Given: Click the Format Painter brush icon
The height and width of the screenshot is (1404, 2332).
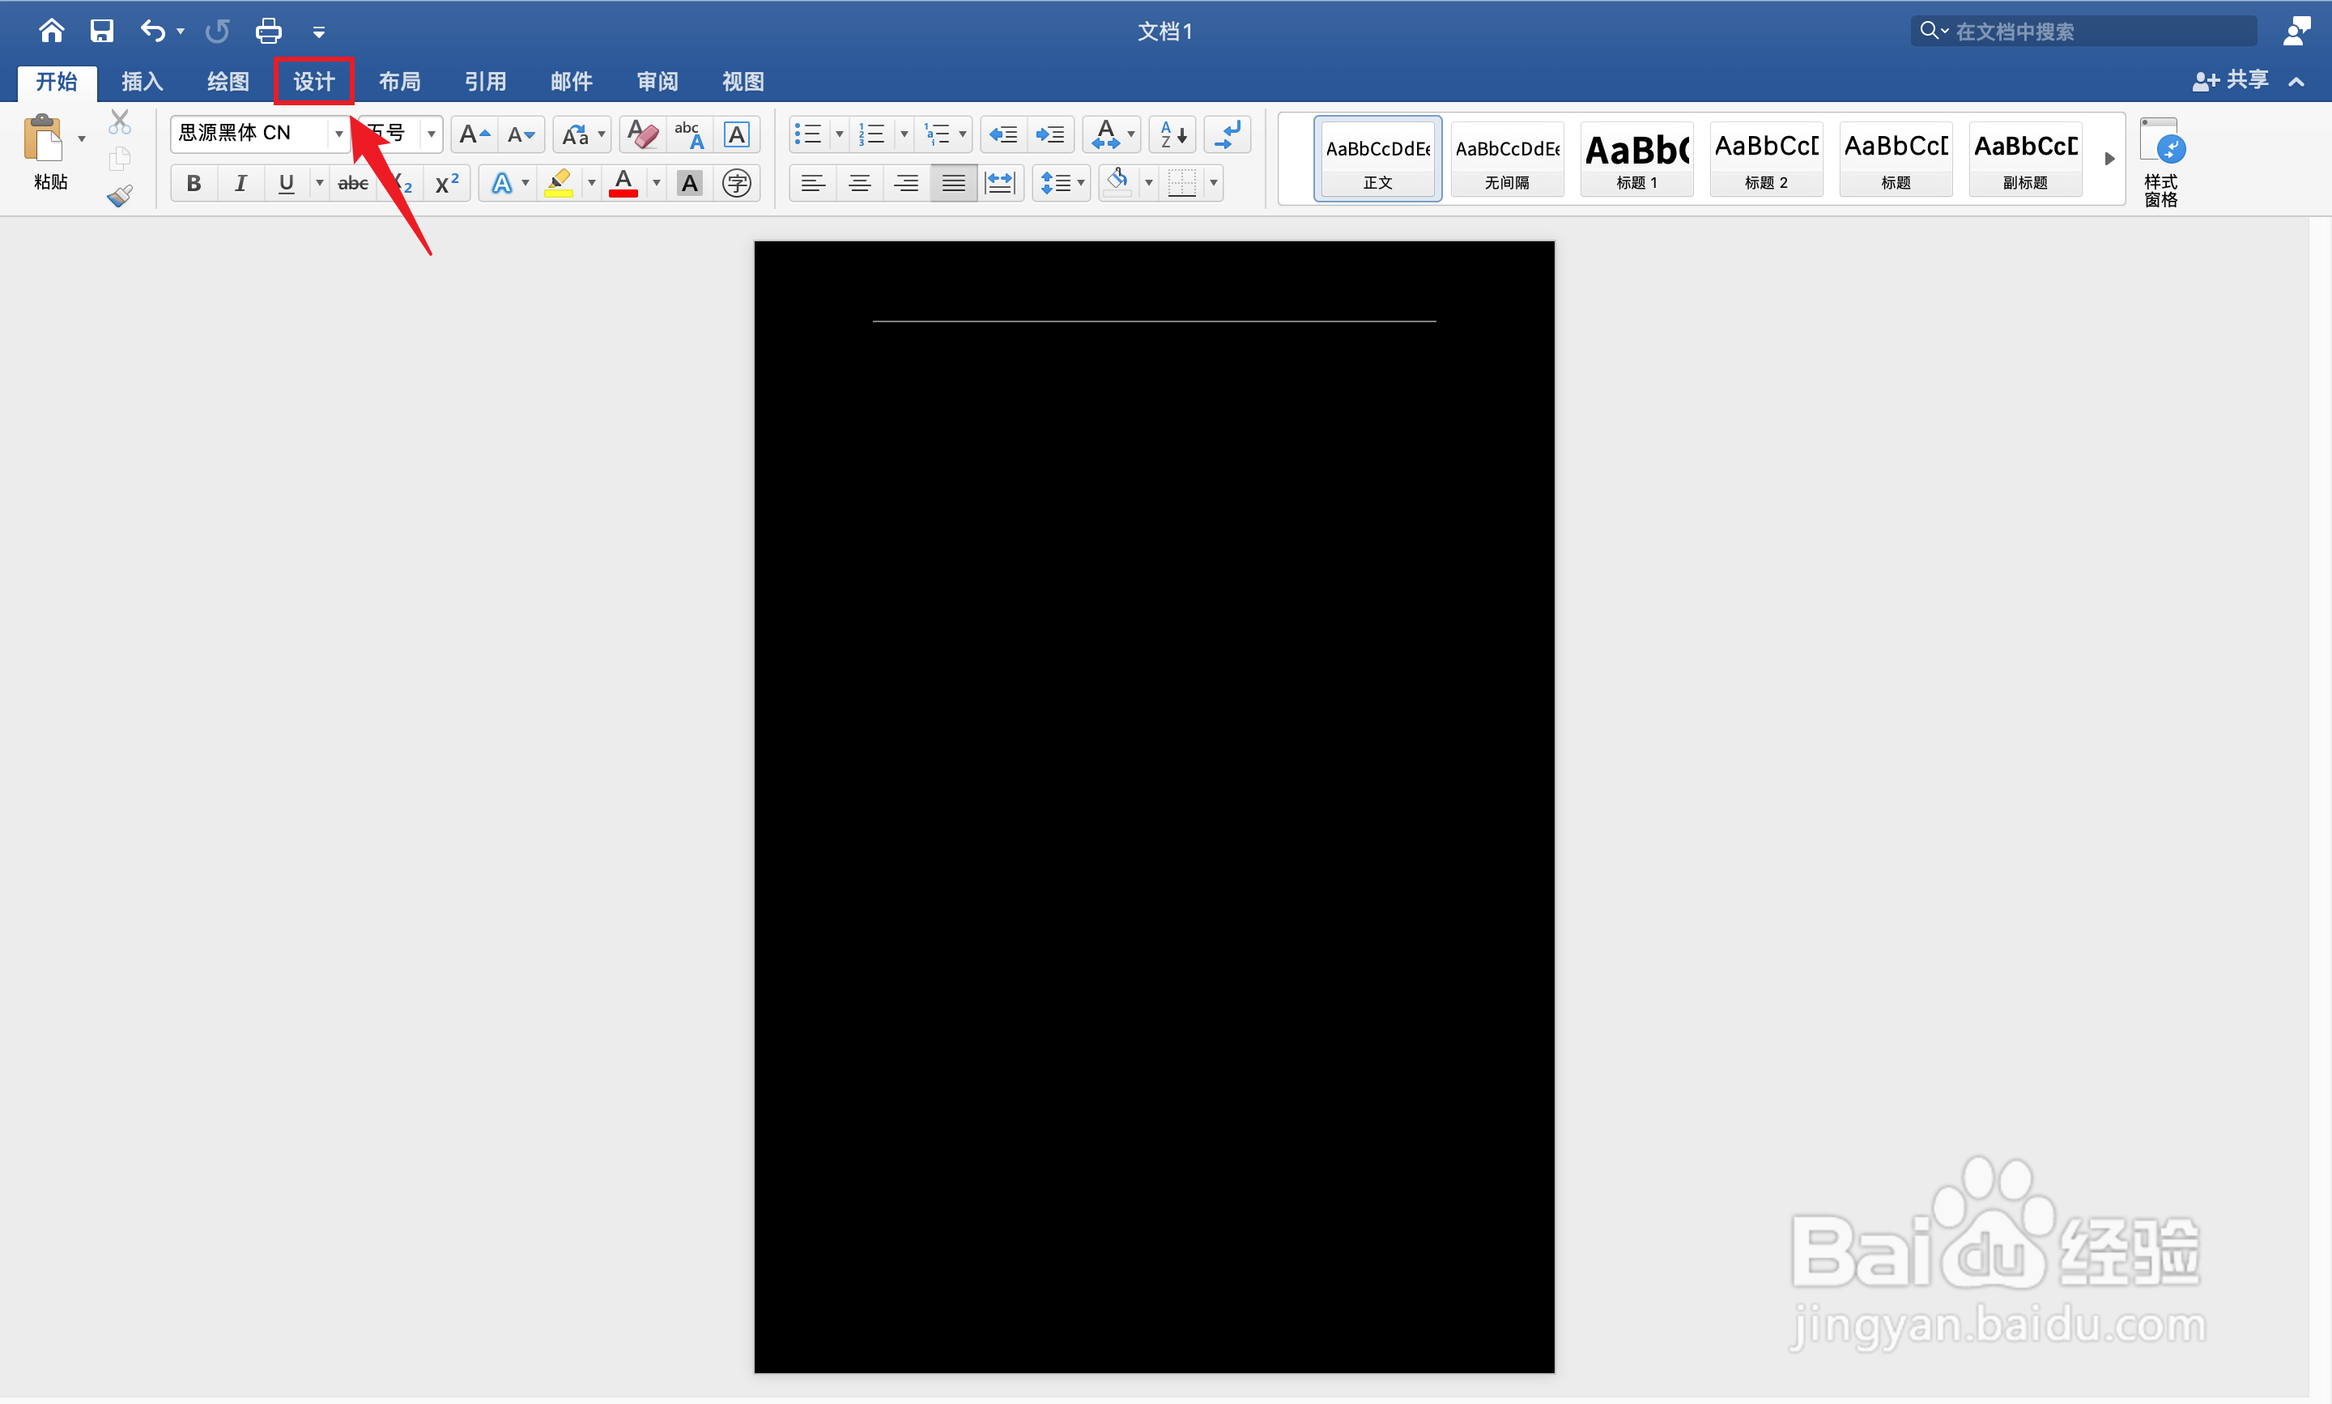Looking at the screenshot, I should (119, 196).
